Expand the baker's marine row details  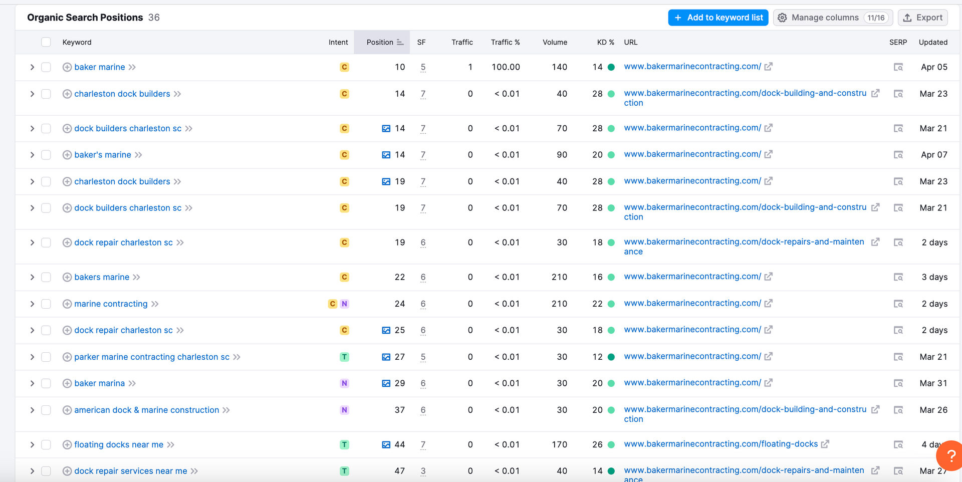32,155
